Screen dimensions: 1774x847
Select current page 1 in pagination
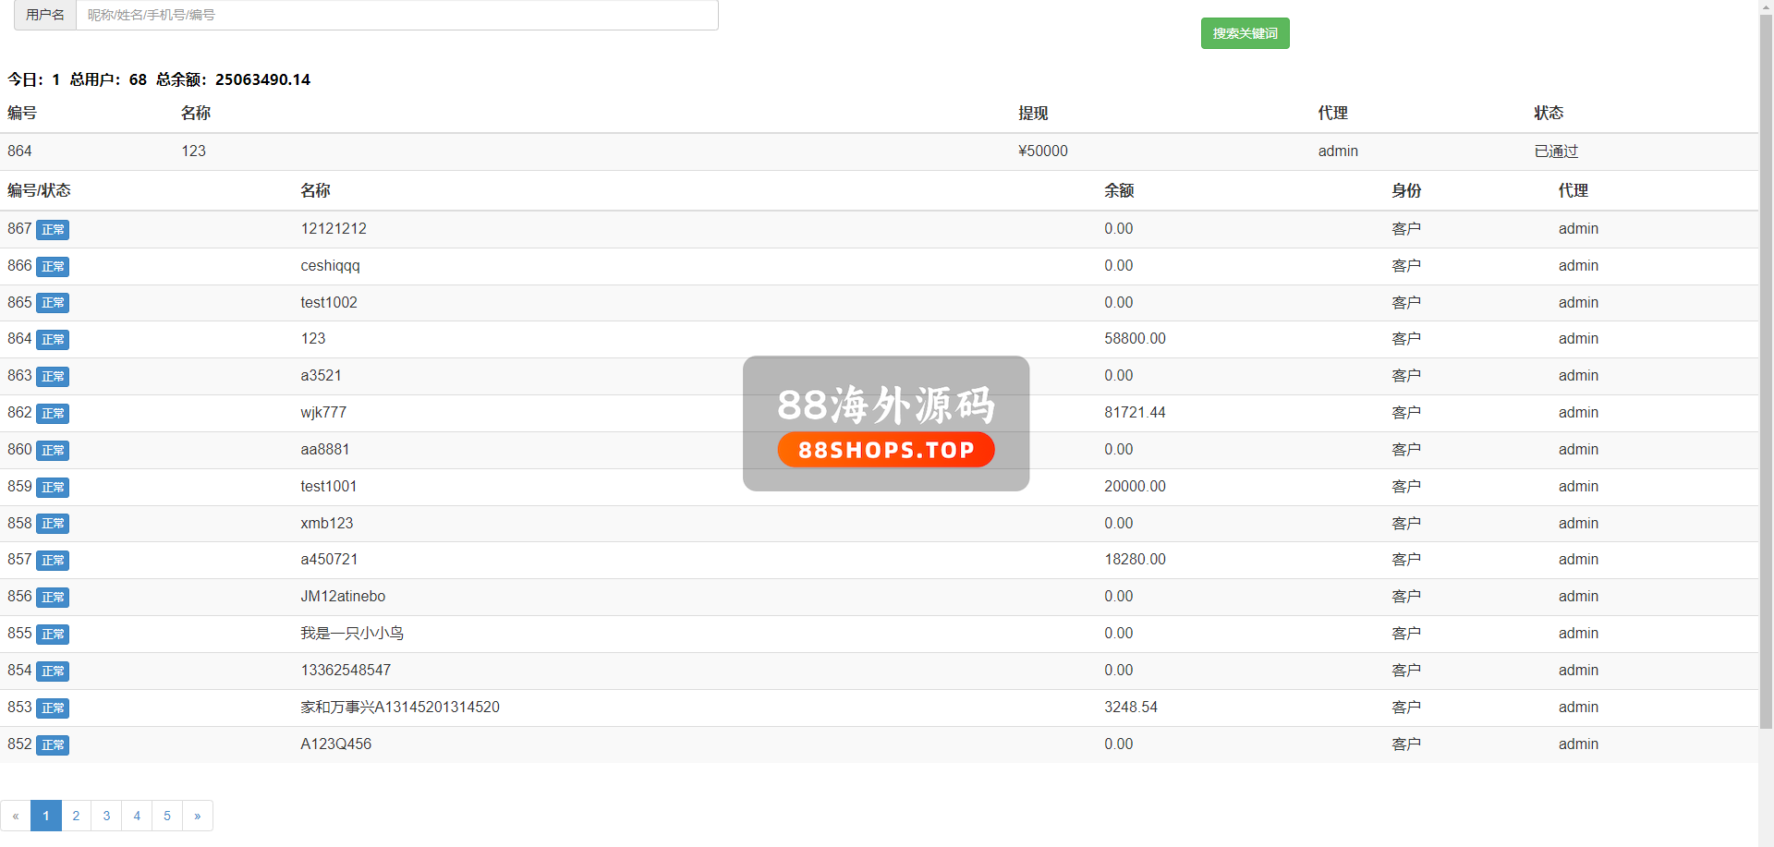(x=46, y=816)
